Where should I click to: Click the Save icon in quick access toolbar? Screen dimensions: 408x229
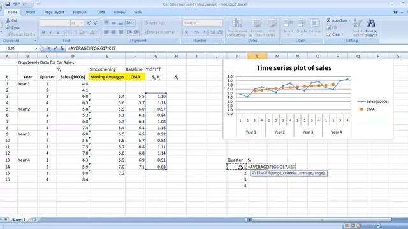point(8,4)
